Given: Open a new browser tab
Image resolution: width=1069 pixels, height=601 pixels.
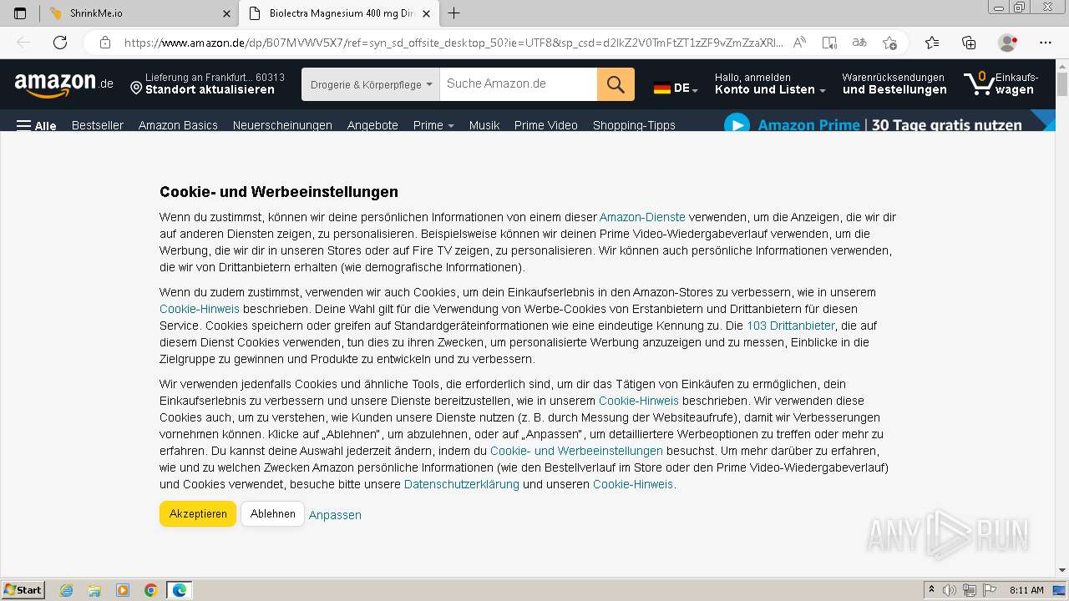Looking at the screenshot, I should [x=453, y=13].
